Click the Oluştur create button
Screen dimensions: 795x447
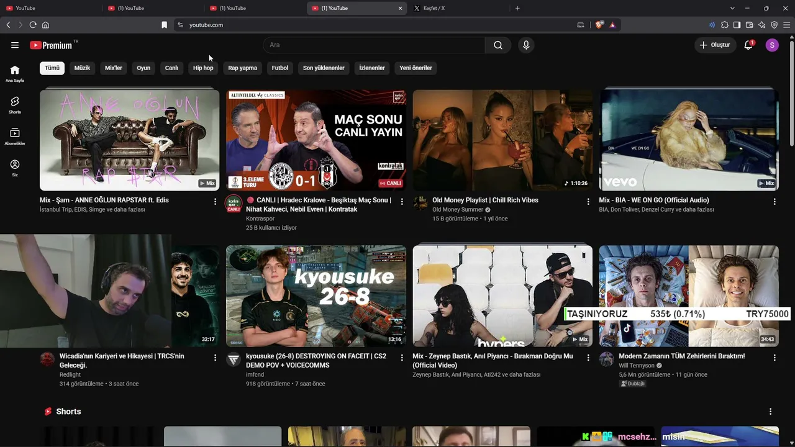point(714,45)
